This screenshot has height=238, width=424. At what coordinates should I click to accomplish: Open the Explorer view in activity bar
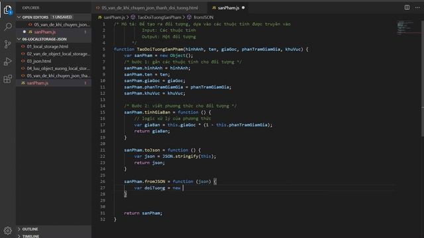point(8,10)
